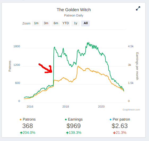
Task: Select the 3m zoom range
Action: (x=46, y=23)
